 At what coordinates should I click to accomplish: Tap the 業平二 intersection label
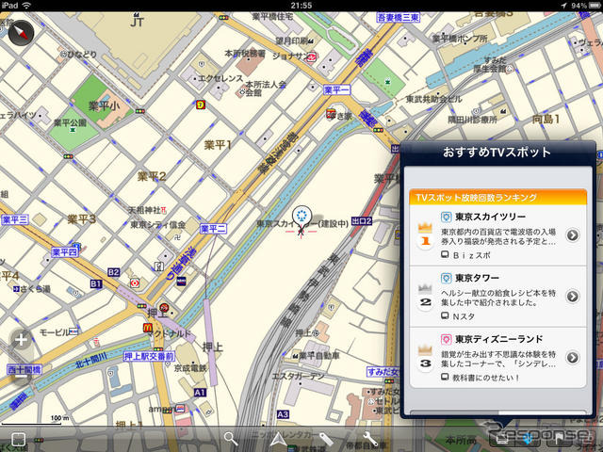pyautogui.click(x=214, y=229)
